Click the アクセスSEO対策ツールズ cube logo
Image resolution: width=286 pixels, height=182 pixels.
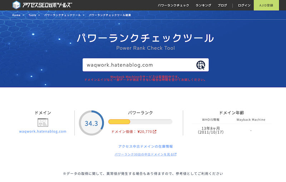click(x=16, y=5)
